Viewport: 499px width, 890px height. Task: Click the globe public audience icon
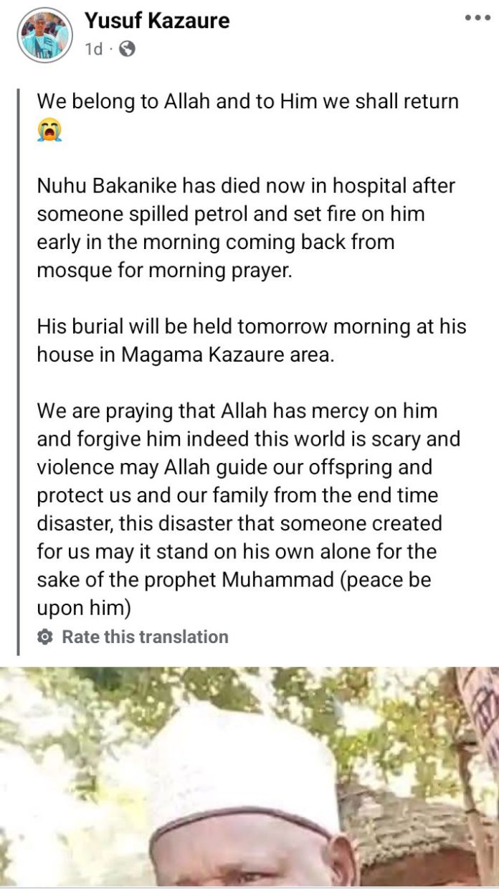coord(127,49)
